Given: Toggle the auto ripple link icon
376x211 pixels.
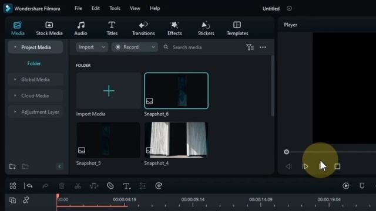Looking at the screenshot, I should pos(26,200).
